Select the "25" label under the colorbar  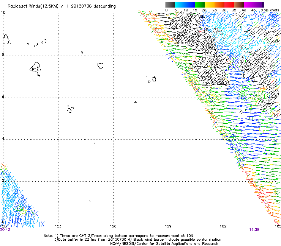(x=215, y=10)
